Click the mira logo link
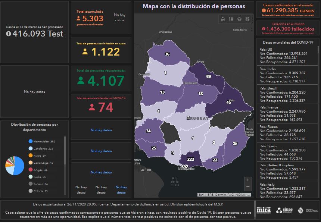The image size is (321, 223). point(264,210)
